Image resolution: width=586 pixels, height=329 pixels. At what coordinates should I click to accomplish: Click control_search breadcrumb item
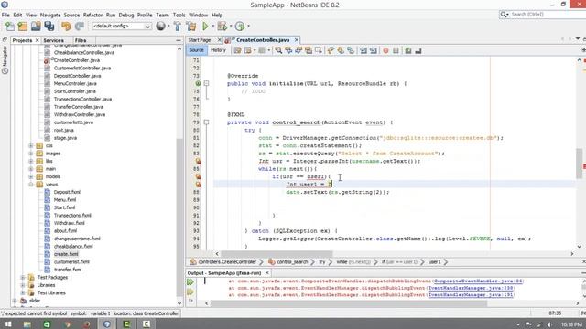point(292,262)
